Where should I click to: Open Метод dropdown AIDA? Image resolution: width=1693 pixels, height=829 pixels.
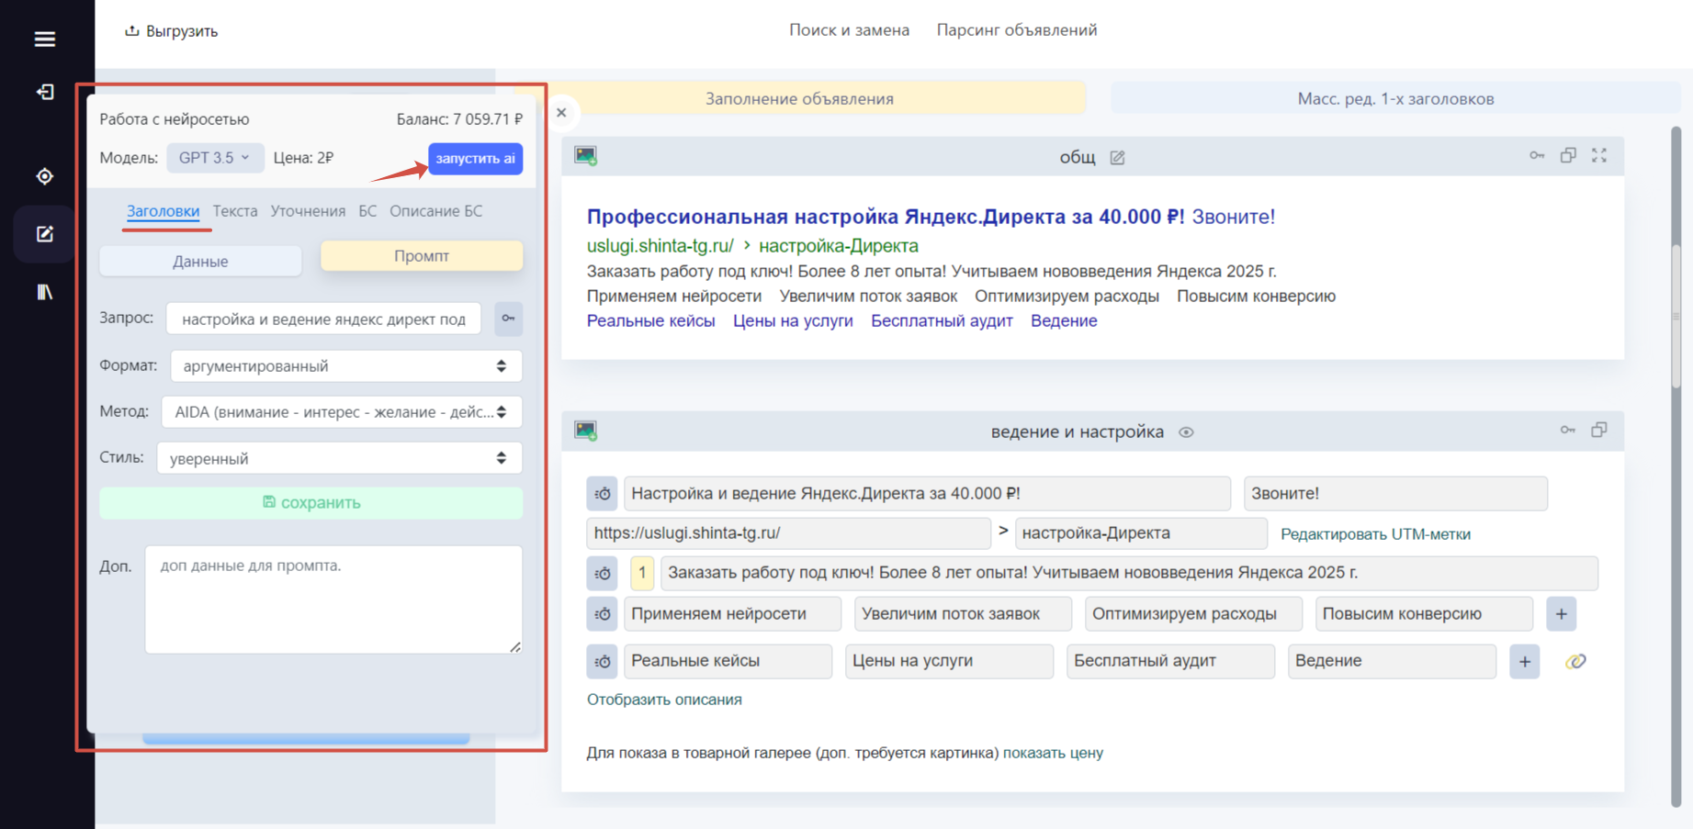tap(342, 412)
